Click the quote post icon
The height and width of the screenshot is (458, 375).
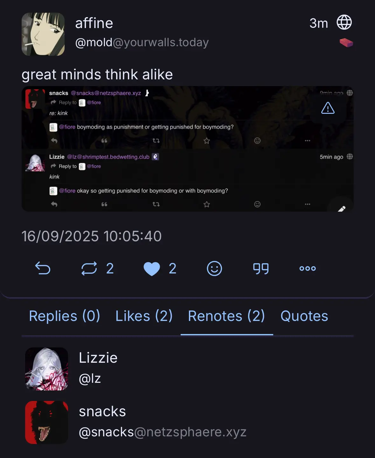pos(261,268)
